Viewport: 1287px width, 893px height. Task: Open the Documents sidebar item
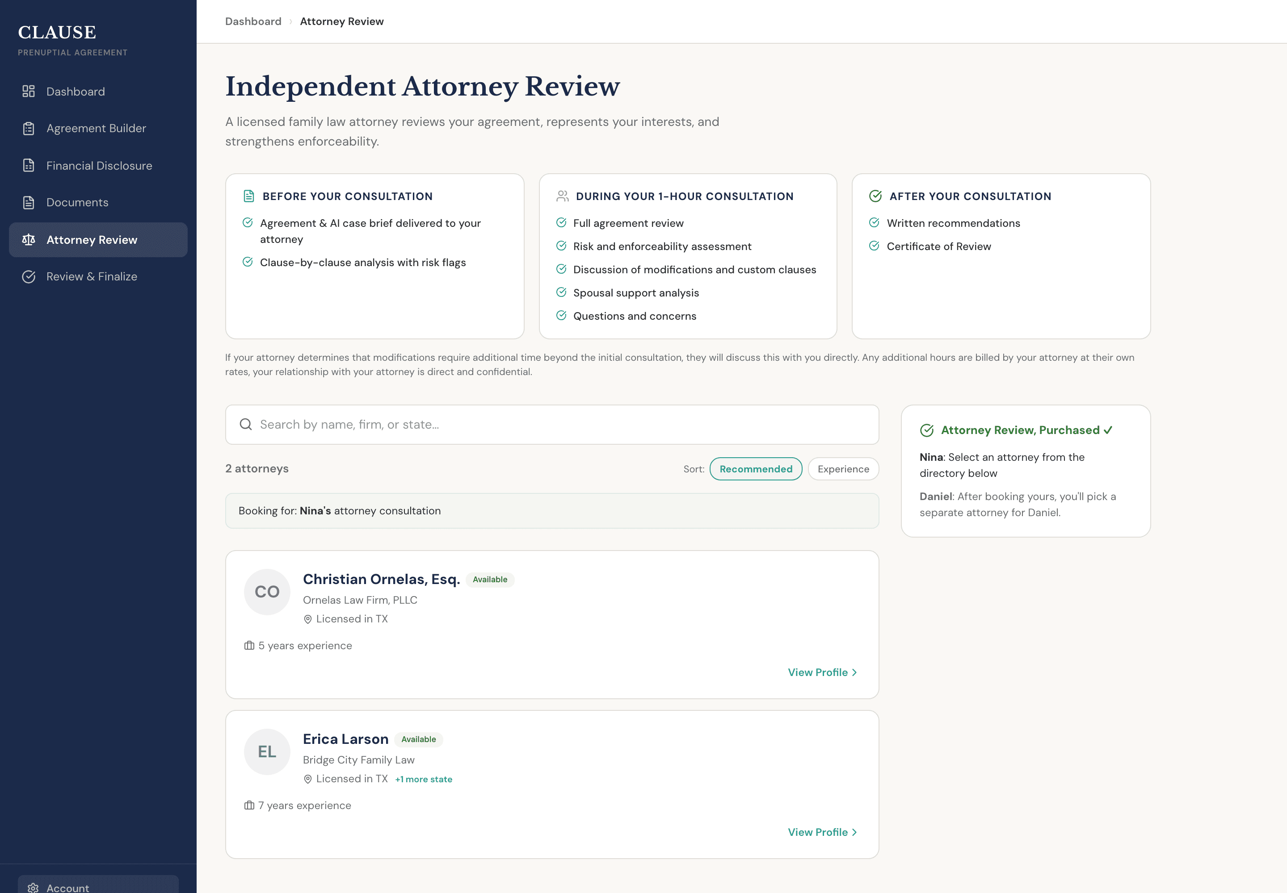point(98,203)
